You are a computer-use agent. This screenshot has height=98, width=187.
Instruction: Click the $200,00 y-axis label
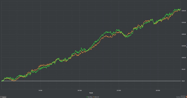pyautogui.click(x=184, y=34)
